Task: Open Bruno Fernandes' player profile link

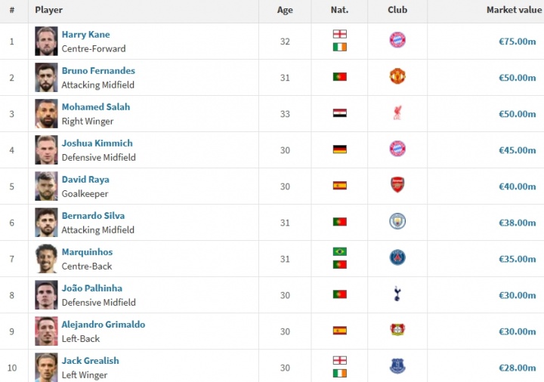Action: pos(98,71)
